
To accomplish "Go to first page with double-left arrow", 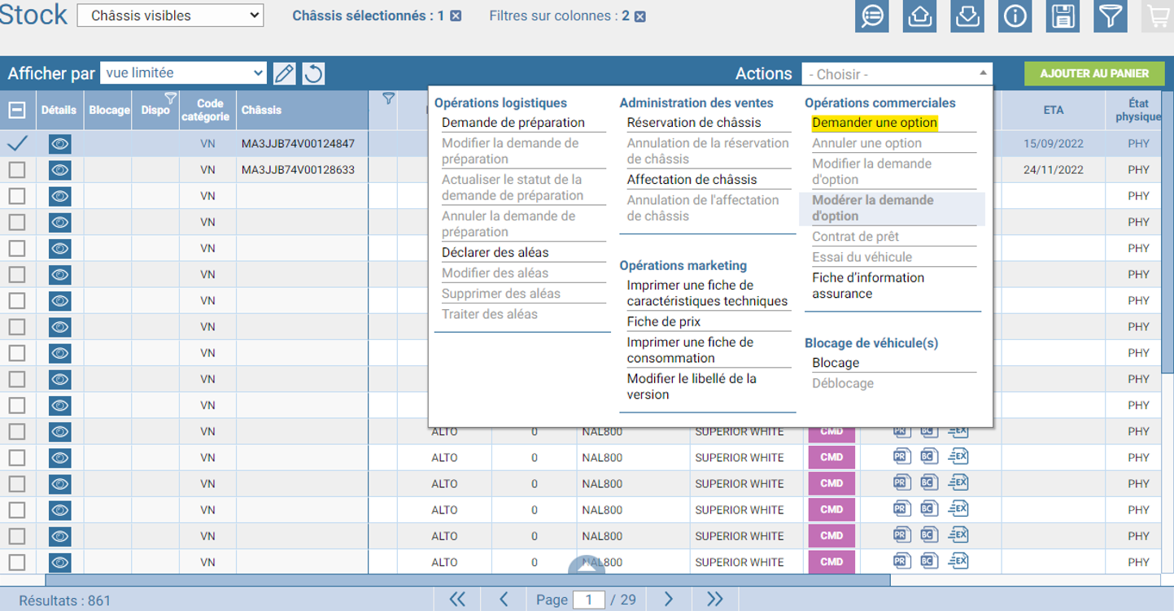I will coord(457,600).
